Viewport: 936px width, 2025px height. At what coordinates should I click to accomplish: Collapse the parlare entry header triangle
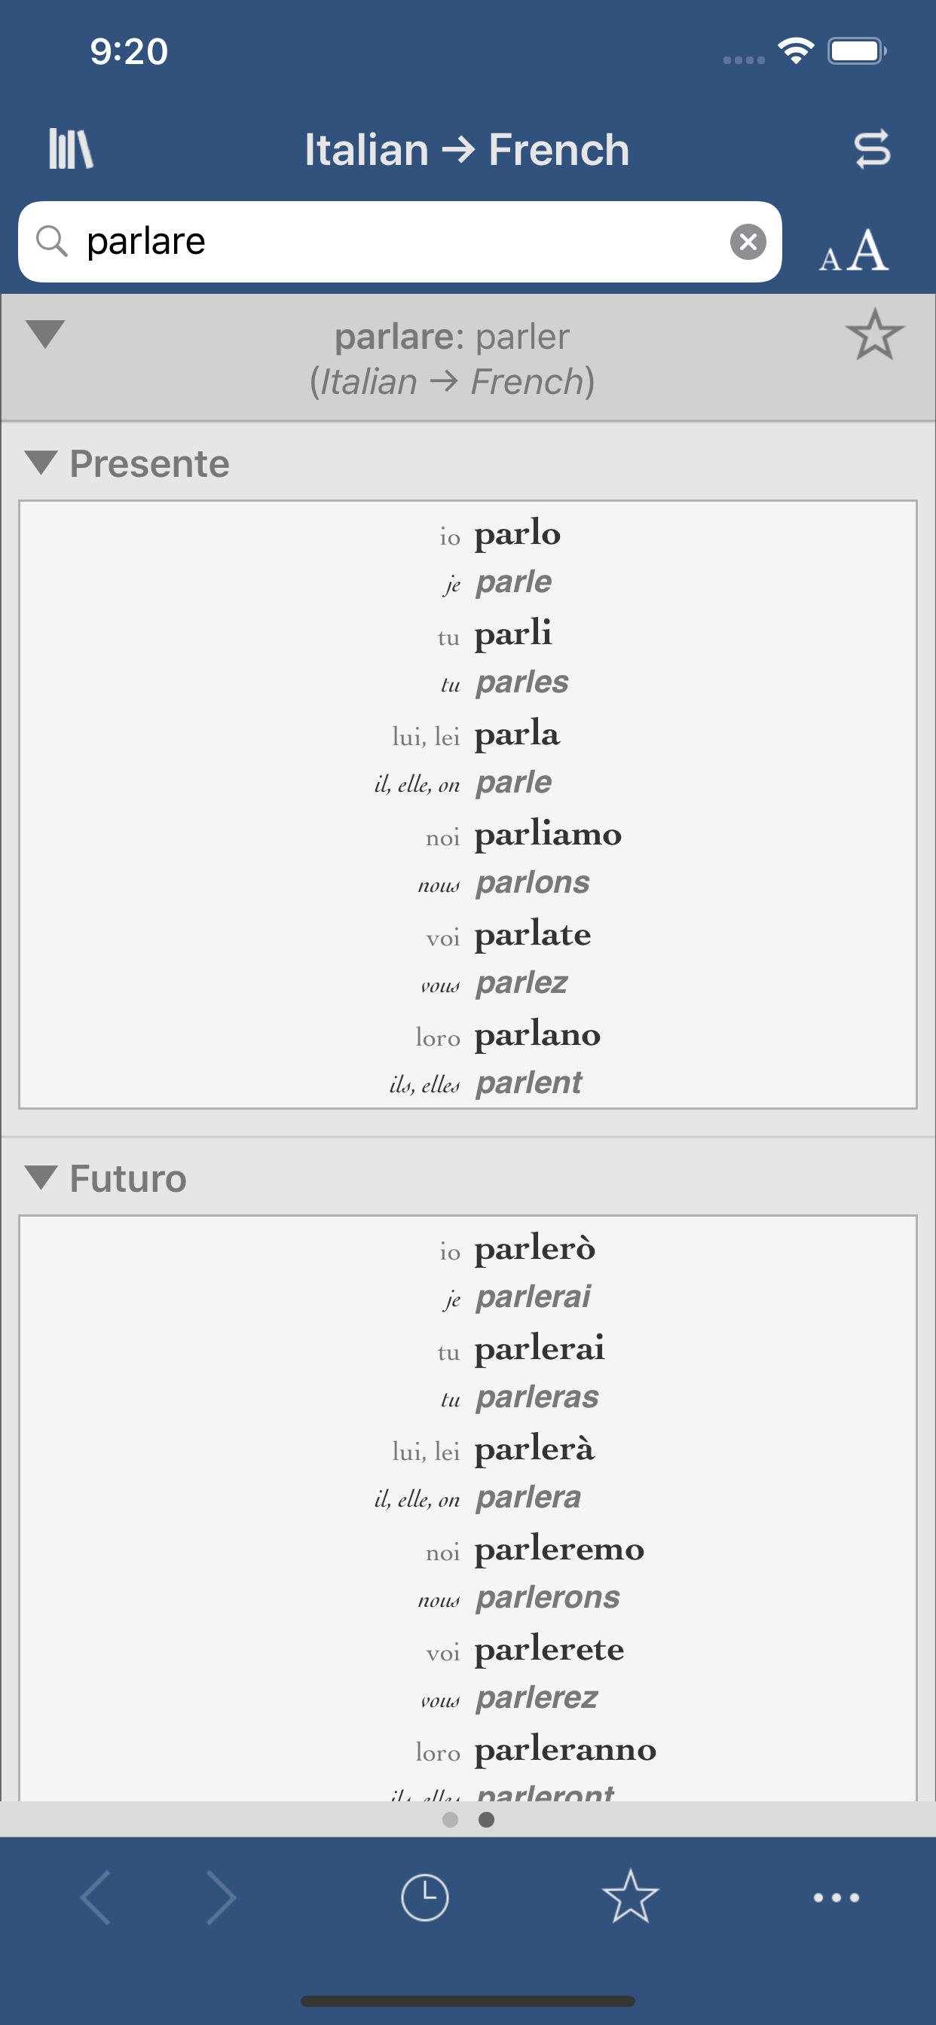44,333
